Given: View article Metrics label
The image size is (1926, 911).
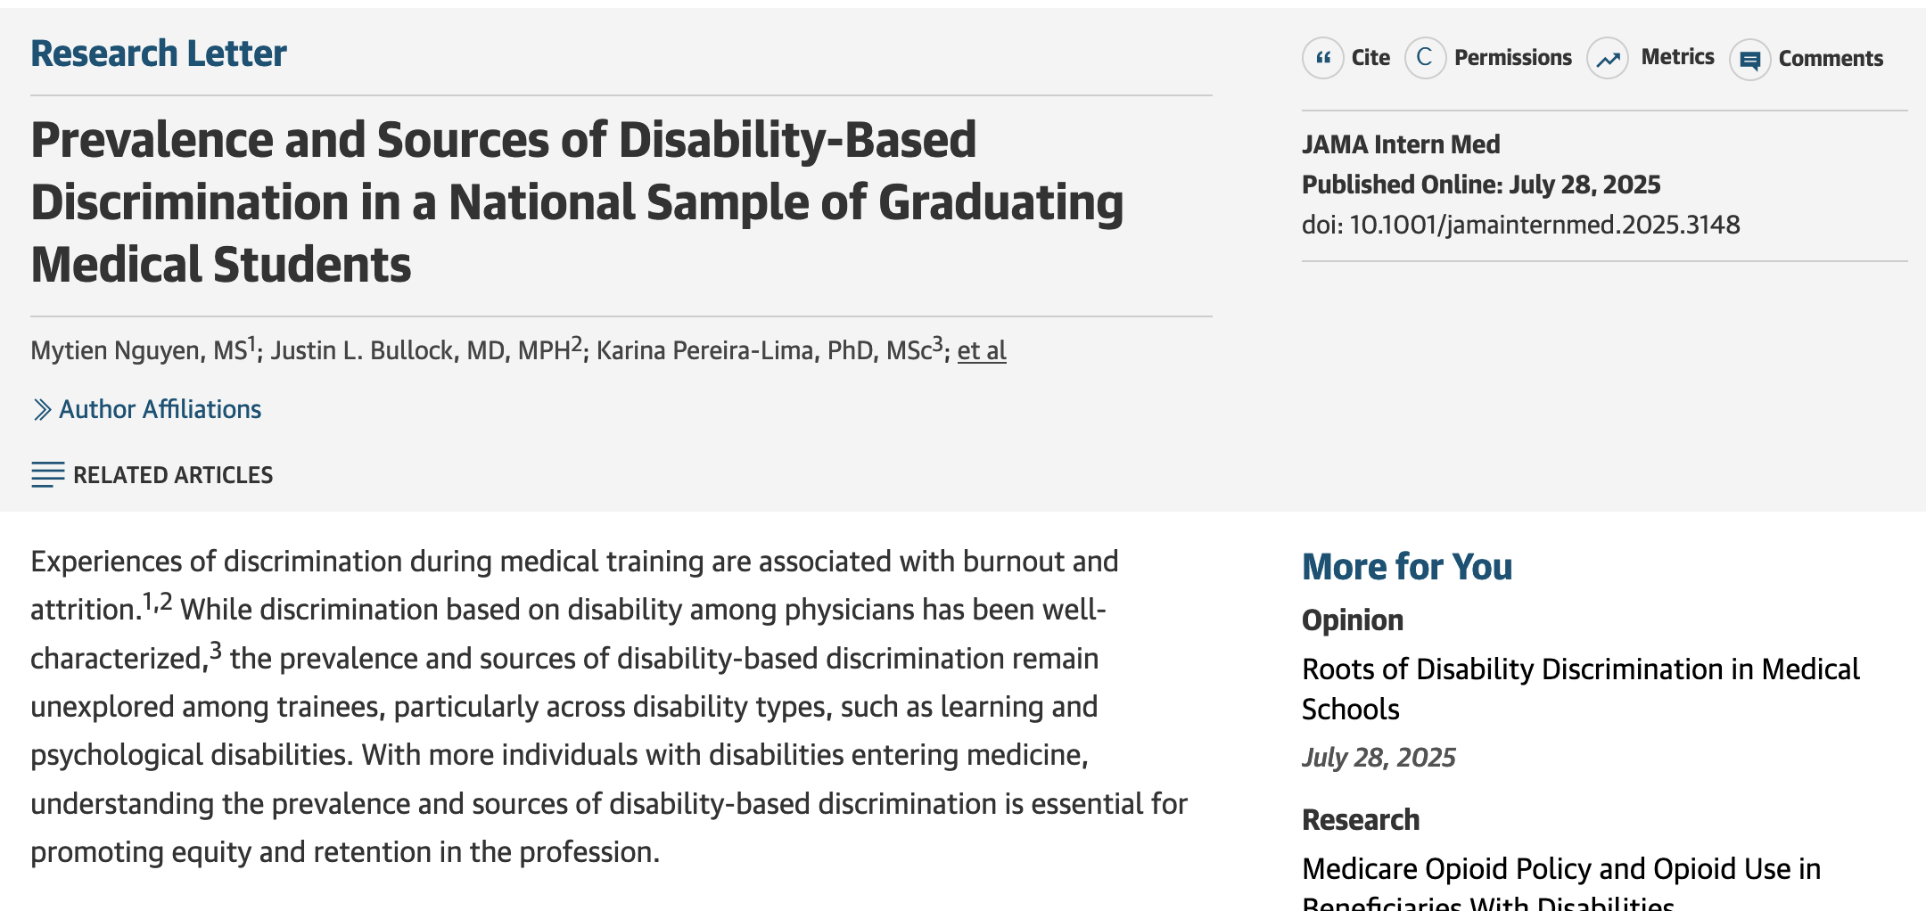Looking at the screenshot, I should (1677, 57).
